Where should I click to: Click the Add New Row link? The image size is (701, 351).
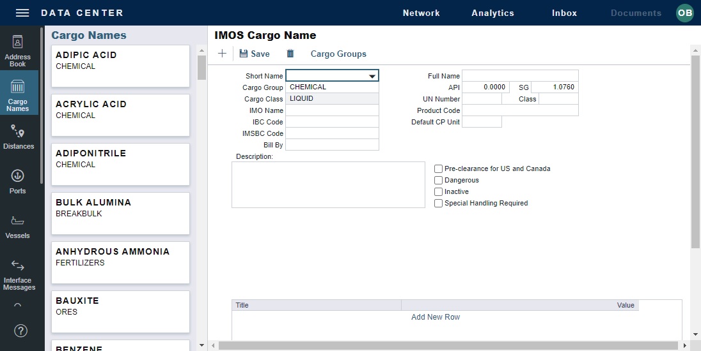click(435, 317)
